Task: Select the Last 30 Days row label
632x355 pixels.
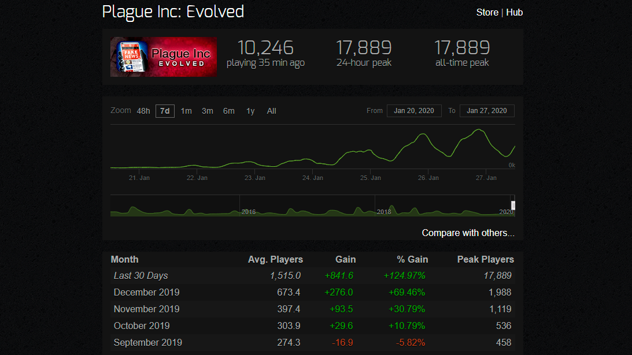Action: [x=141, y=276]
